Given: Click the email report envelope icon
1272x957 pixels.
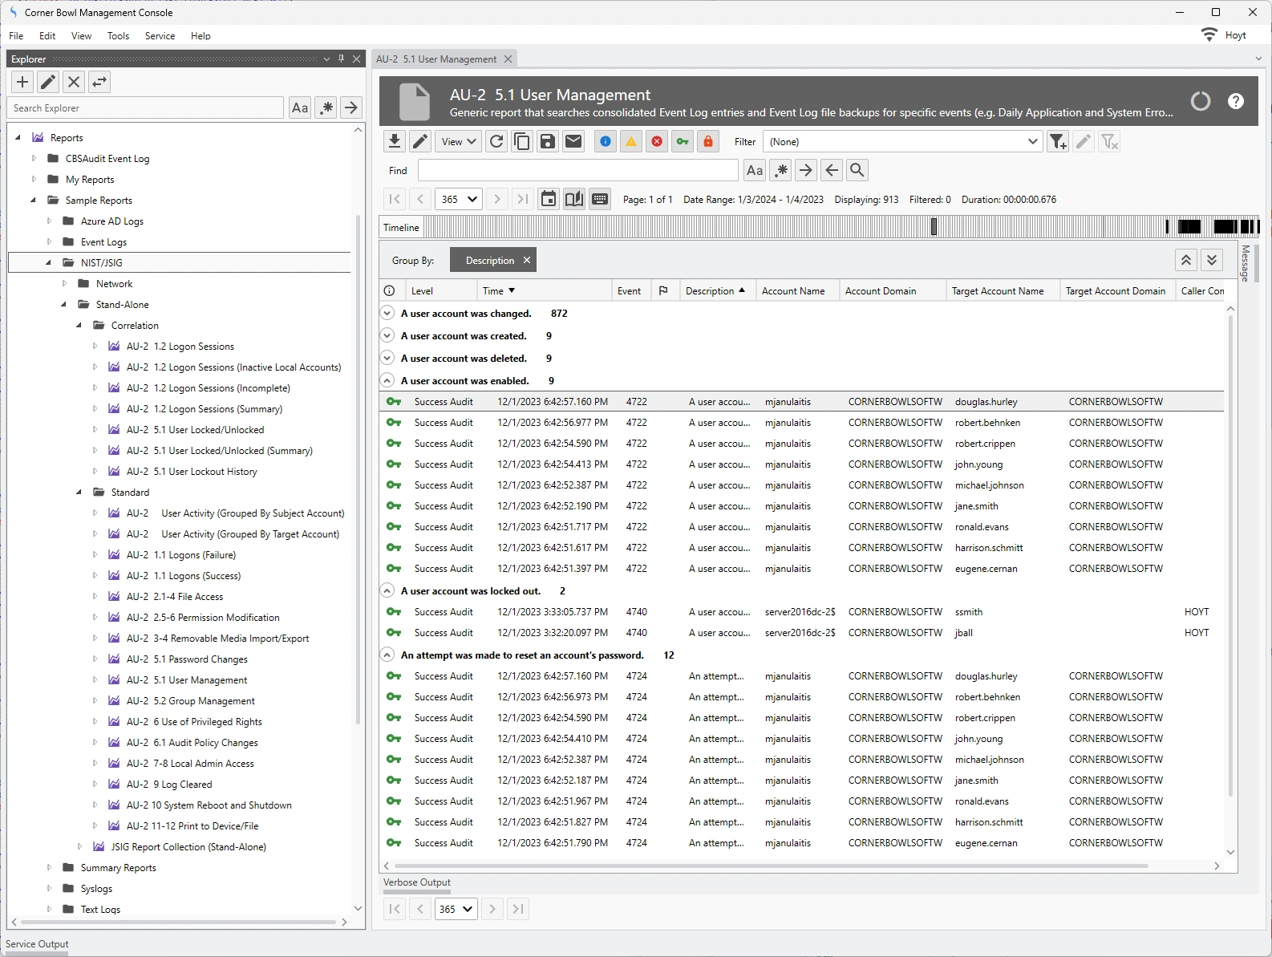Looking at the screenshot, I should [573, 142].
